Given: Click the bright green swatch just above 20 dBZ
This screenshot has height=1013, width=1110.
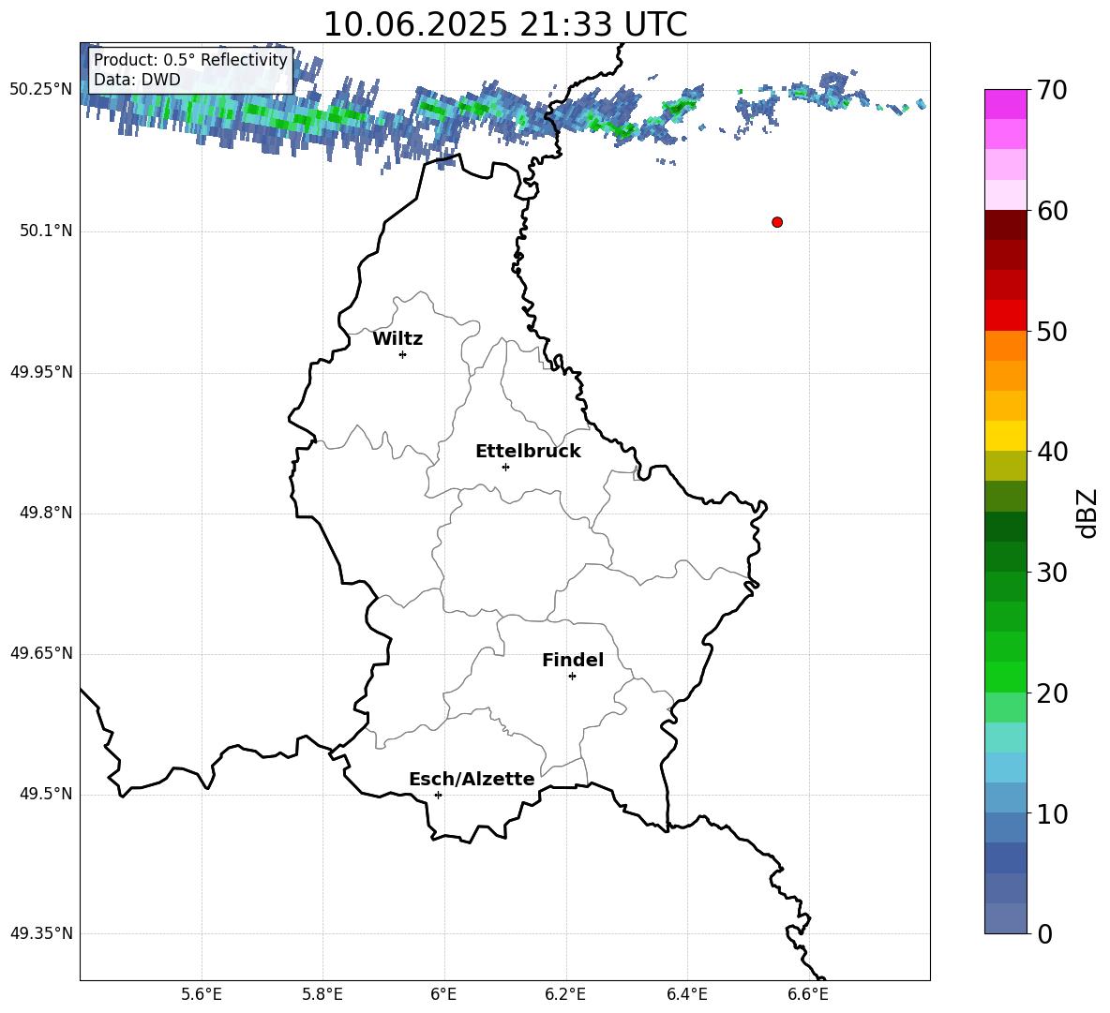Looking at the screenshot, I should click(1006, 677).
